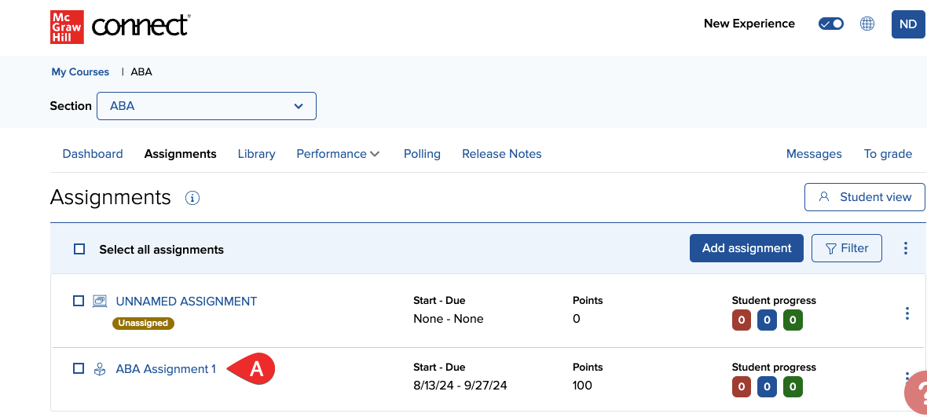Viewport: 927px width, 417px height.
Task: Switch to the Library tab
Action: pyautogui.click(x=256, y=154)
